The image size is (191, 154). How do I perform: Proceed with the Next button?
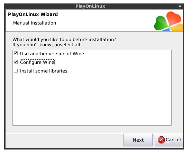pyautogui.click(x=138, y=140)
